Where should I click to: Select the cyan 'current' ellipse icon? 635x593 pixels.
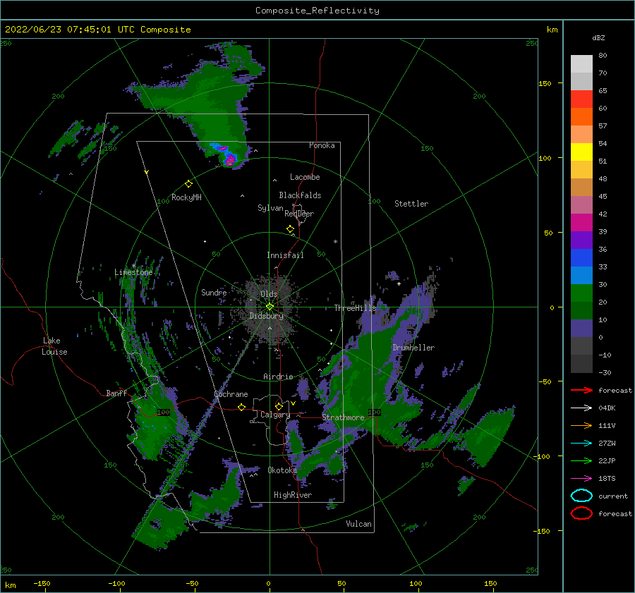click(x=581, y=496)
